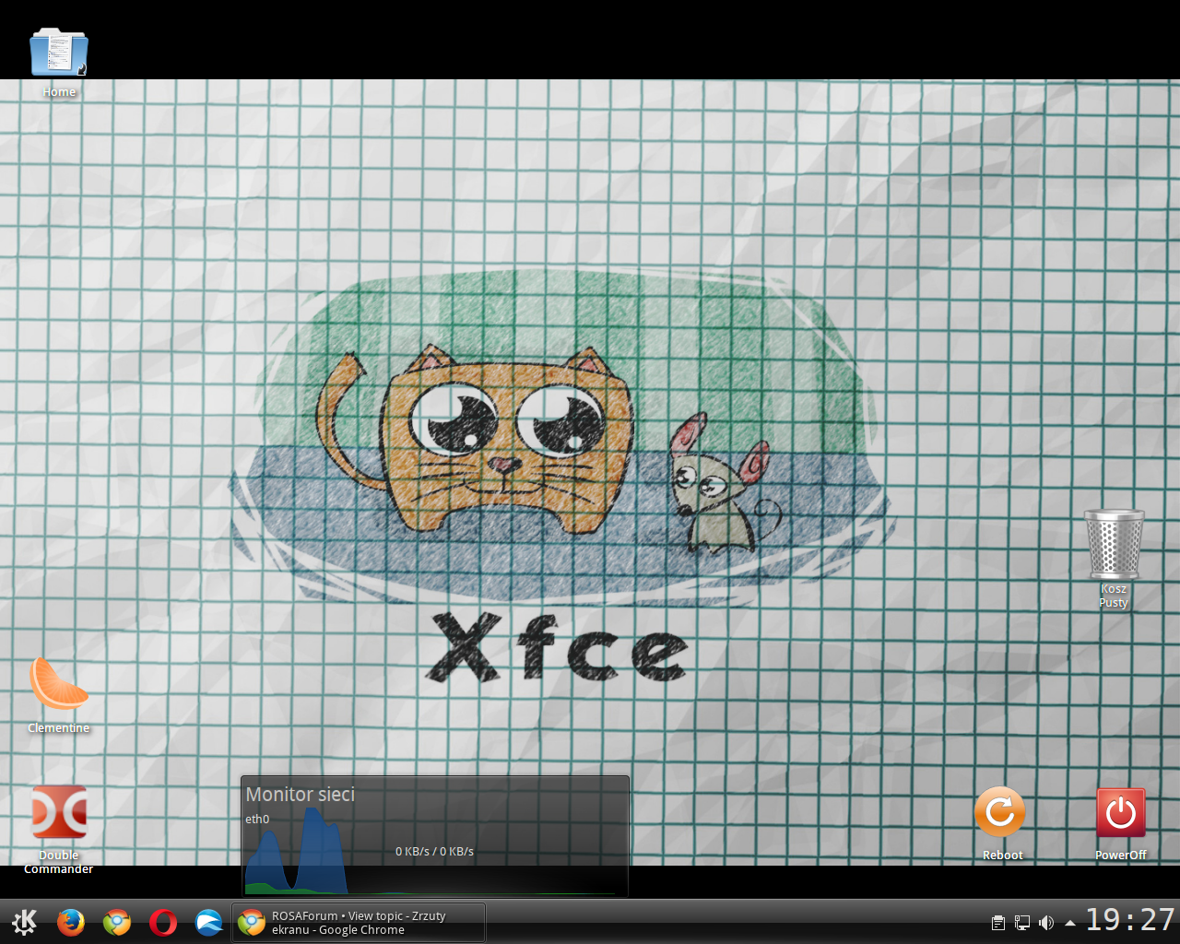This screenshot has height=944, width=1180.
Task: Switch to ROSAForum Google Chrome taskbar window
Action: (359, 923)
